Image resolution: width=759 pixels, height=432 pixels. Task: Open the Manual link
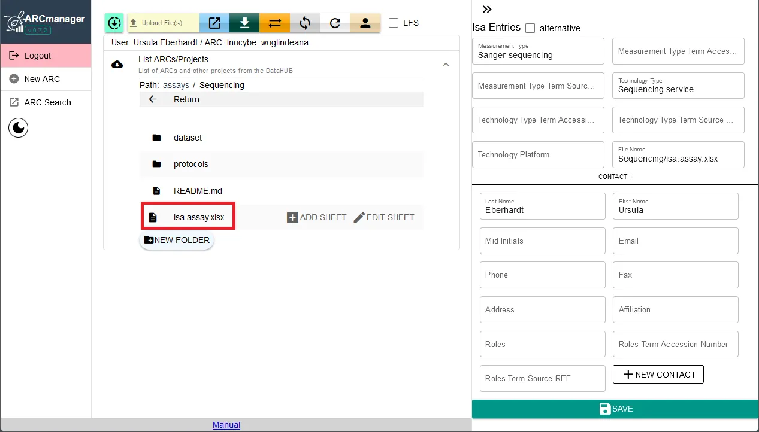coord(226,425)
